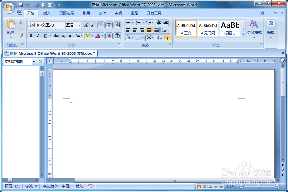Click the tab selector L box on ruler

pos(50,61)
